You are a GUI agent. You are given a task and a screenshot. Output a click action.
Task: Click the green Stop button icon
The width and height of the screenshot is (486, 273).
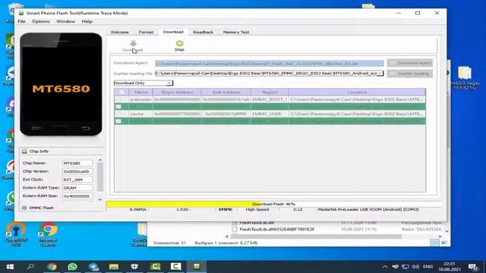(179, 43)
